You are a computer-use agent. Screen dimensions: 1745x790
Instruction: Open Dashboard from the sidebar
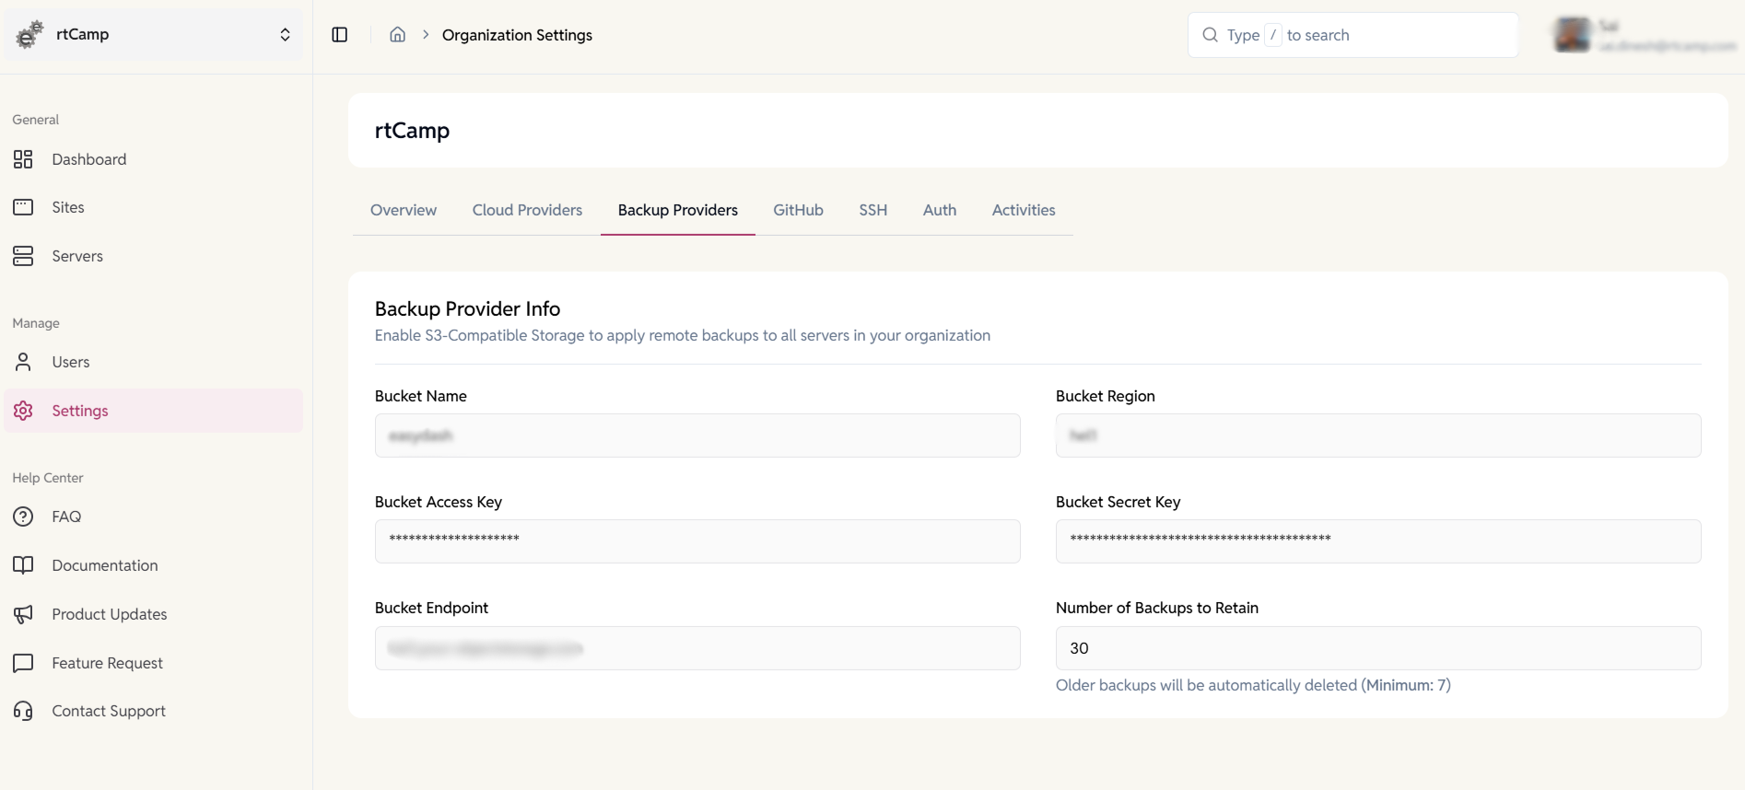point(88,159)
